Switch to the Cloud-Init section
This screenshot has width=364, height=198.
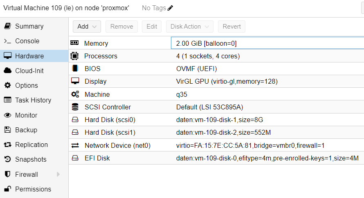click(x=29, y=71)
